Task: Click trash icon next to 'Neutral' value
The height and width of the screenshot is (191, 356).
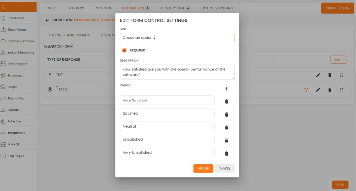Action: tap(226, 127)
